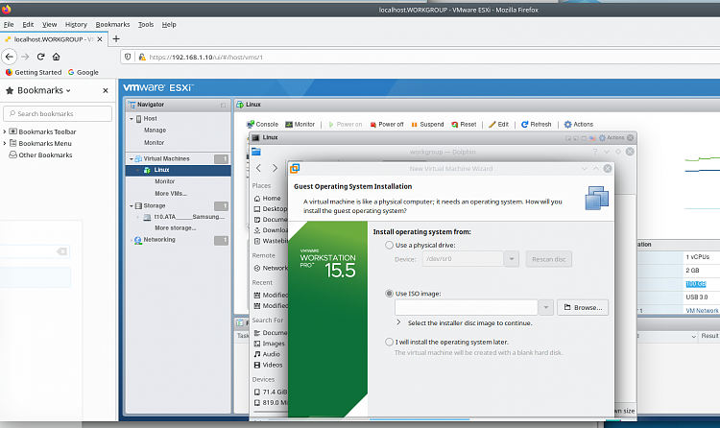Minimize the Navigator panel
This screenshot has height=428, width=720.
click(x=223, y=106)
